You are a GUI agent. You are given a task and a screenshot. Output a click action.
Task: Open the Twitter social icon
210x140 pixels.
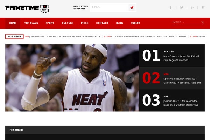point(182,7)
